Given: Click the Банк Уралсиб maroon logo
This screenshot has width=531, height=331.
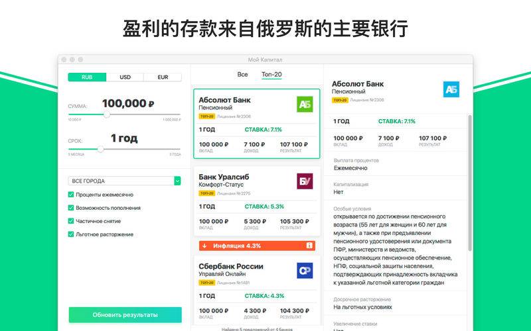Looking at the screenshot, I should pyautogui.click(x=305, y=181).
